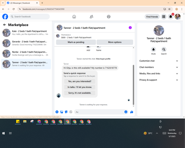Open Chrome three-dot menu
Image resolution: width=185 pixels, height=148 pixels.
tap(182, 9)
